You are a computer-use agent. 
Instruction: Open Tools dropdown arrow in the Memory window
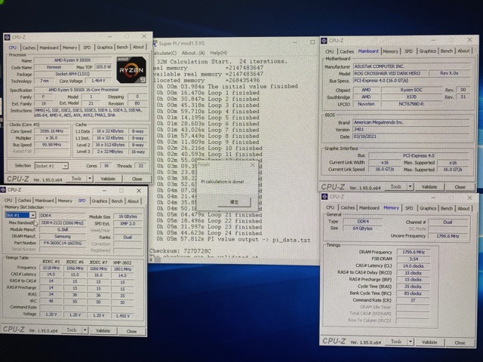(x=411, y=342)
